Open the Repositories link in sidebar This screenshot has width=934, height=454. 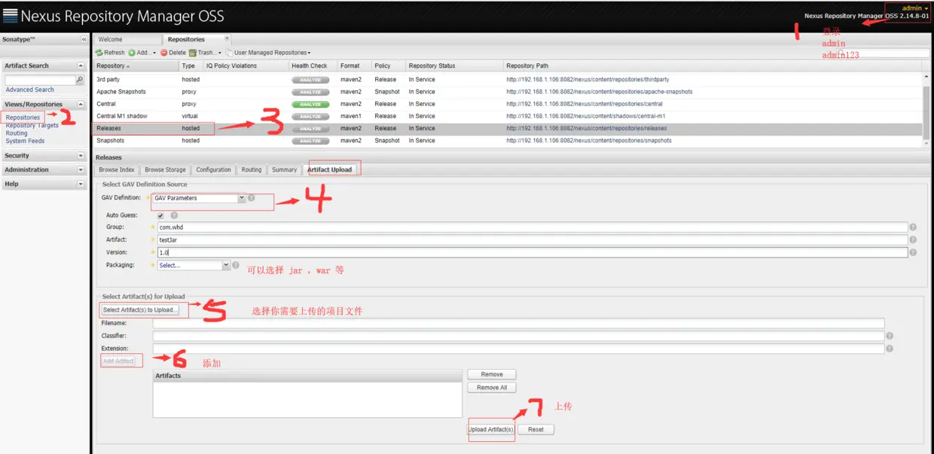tap(23, 117)
